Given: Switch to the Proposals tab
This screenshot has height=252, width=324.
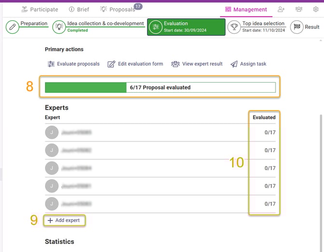Looking at the screenshot, I should [118, 10].
